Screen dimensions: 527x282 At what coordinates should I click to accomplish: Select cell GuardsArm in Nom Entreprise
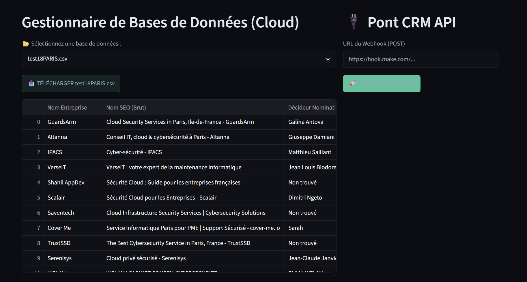74,122
